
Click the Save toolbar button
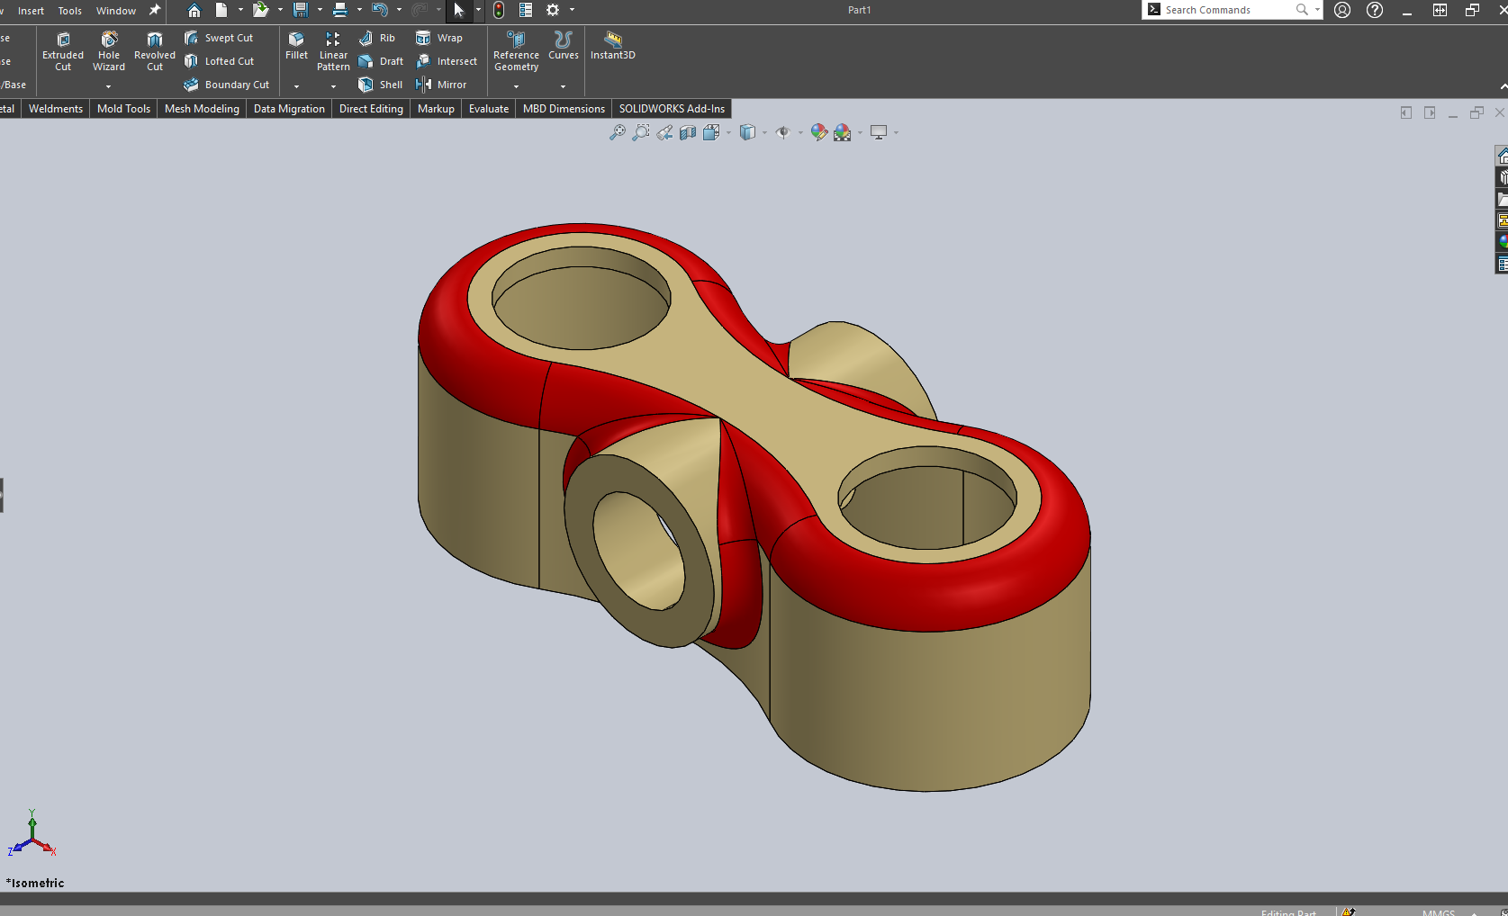[301, 10]
